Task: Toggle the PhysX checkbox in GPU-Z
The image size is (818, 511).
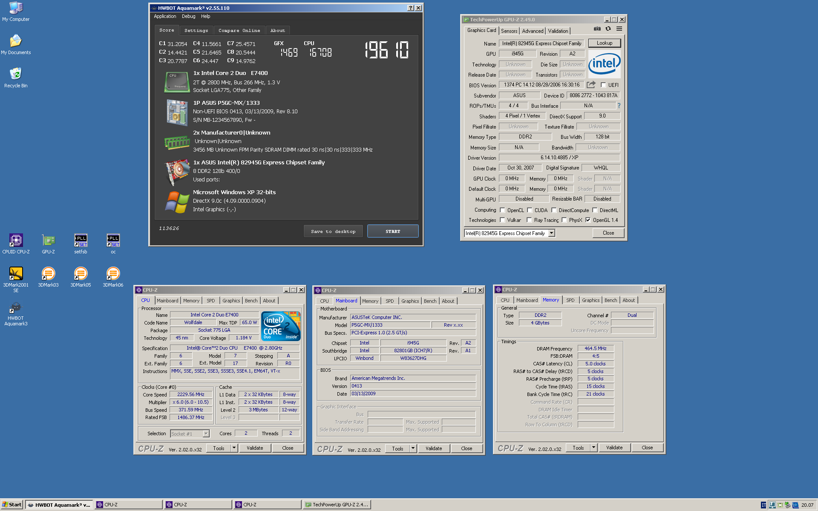Action: (564, 220)
